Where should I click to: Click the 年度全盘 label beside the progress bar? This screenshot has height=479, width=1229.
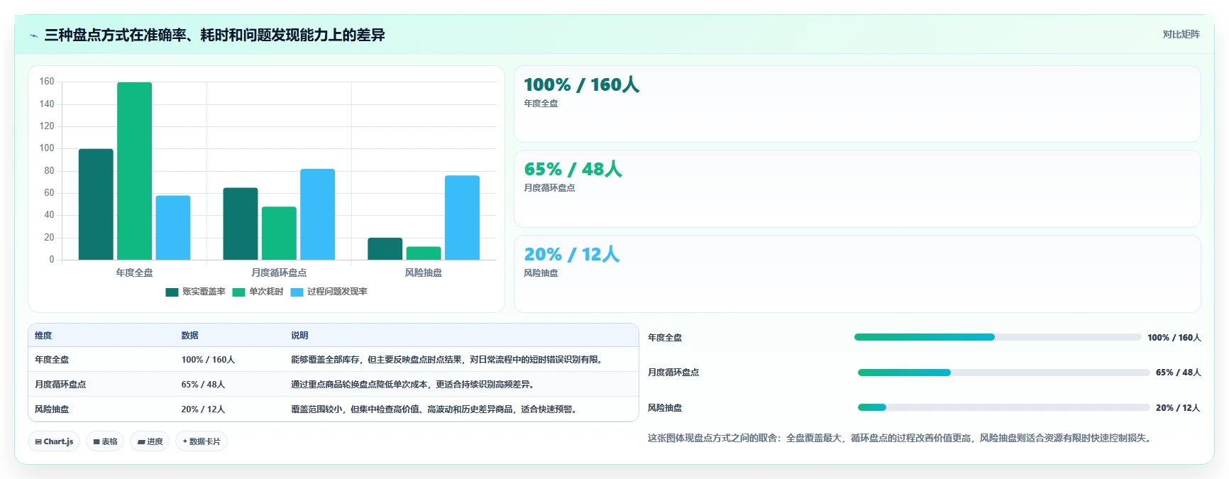pyautogui.click(x=665, y=338)
